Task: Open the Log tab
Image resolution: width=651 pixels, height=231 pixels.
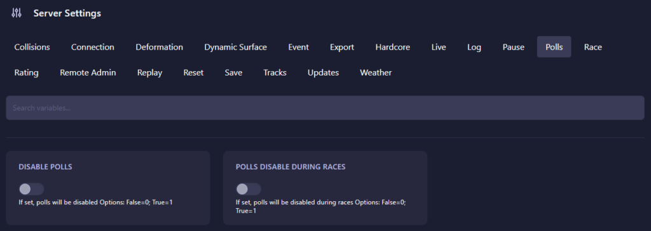Action: click(x=474, y=47)
